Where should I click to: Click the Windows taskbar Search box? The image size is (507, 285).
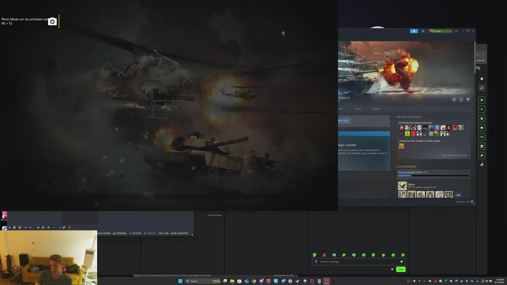[203, 281]
